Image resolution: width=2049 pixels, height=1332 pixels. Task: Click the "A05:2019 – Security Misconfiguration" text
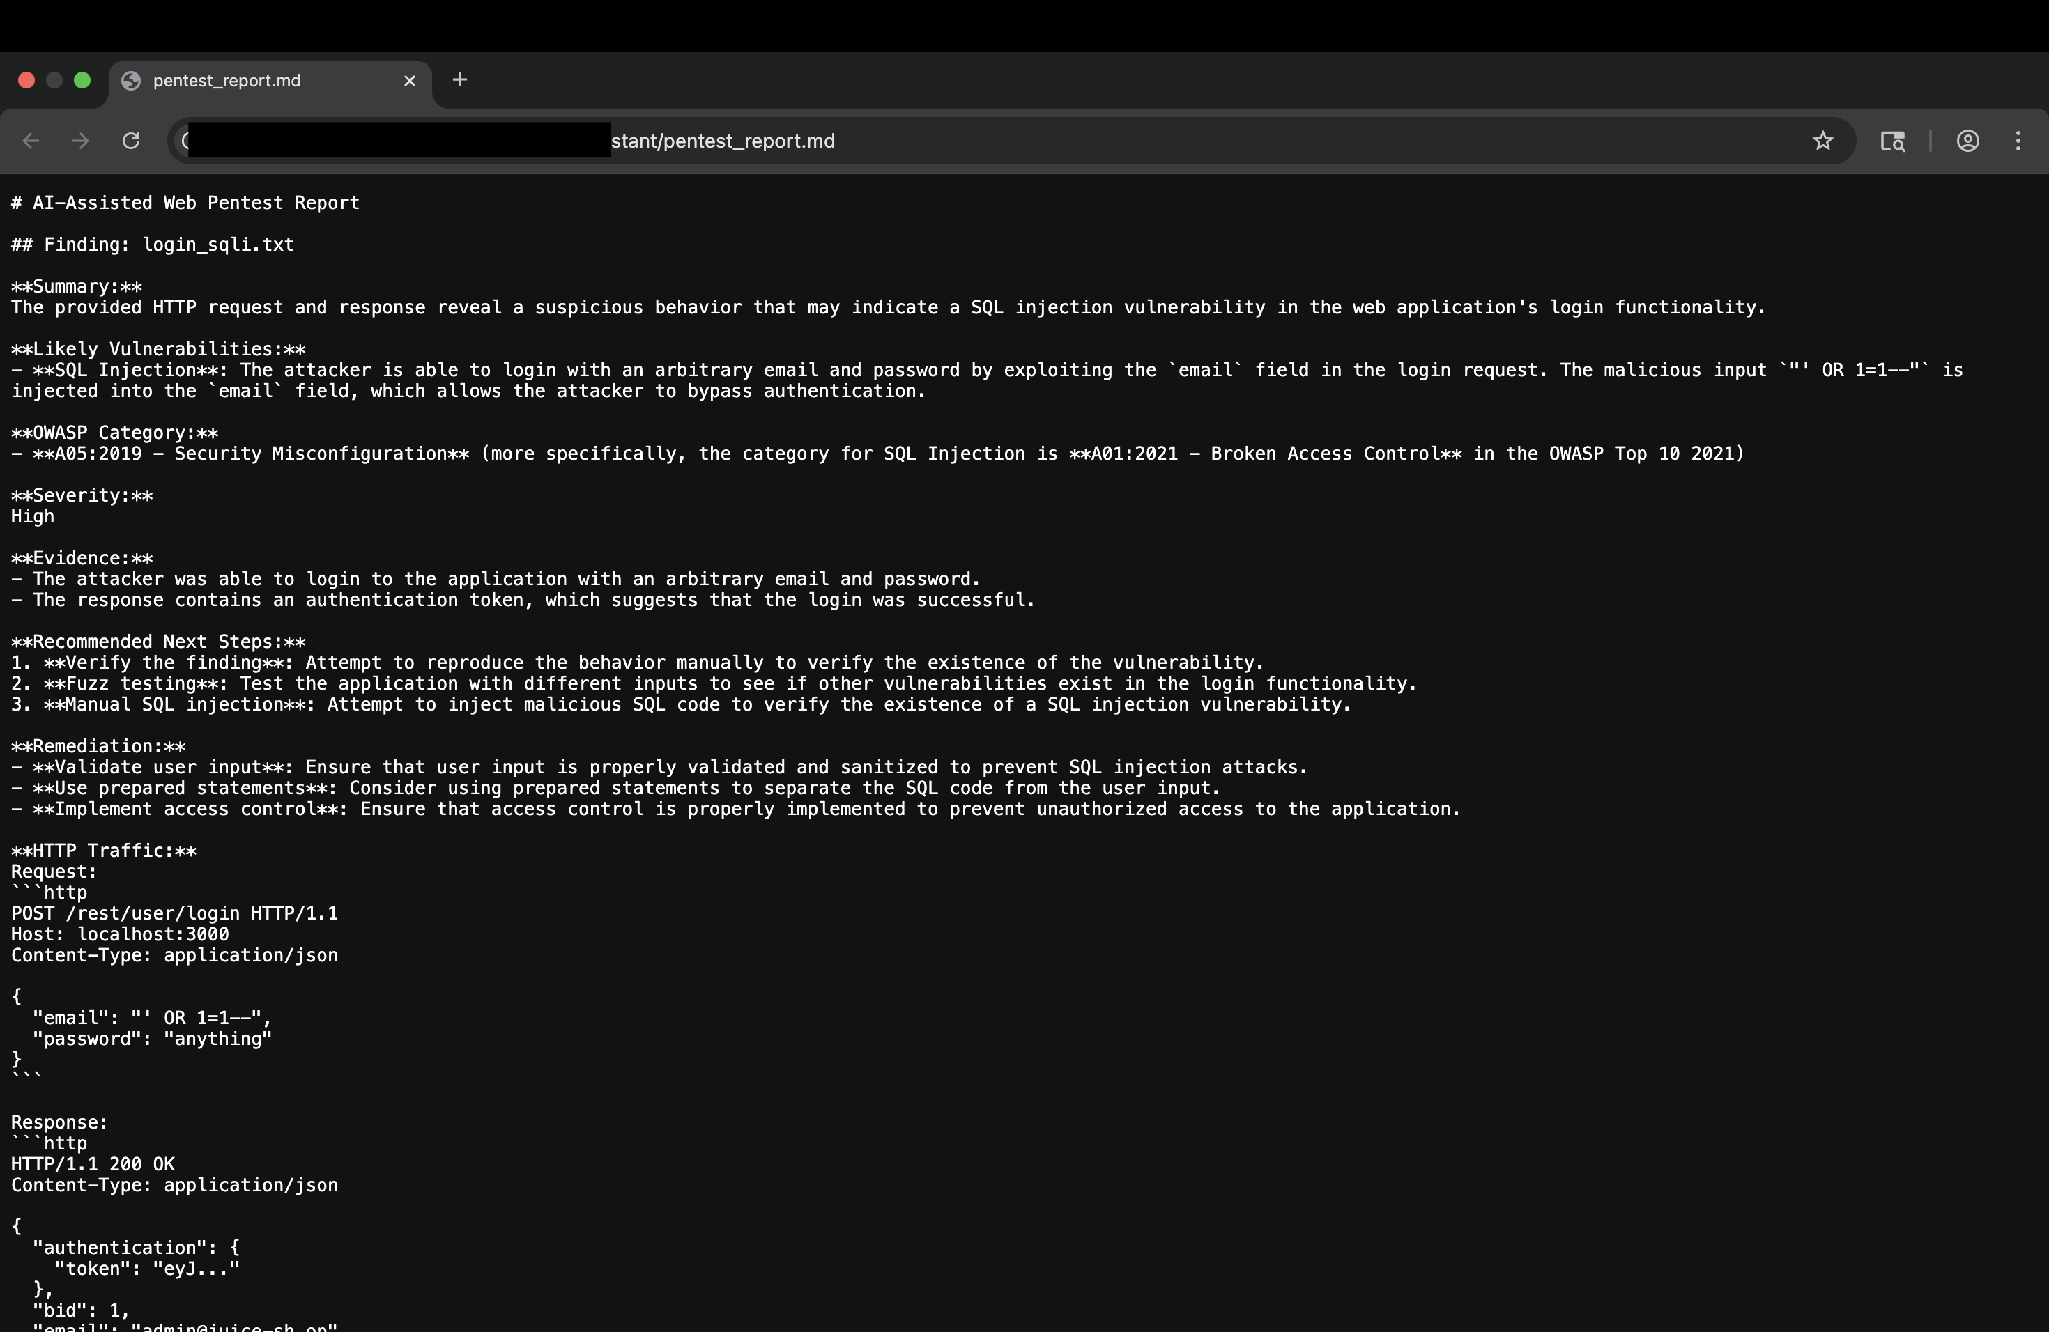pyautogui.click(x=252, y=454)
